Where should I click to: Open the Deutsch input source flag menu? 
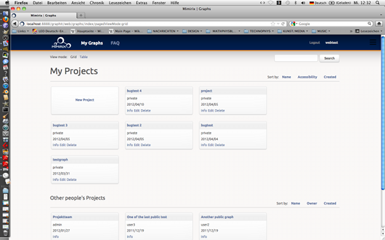pyautogui.click(x=318, y=3)
